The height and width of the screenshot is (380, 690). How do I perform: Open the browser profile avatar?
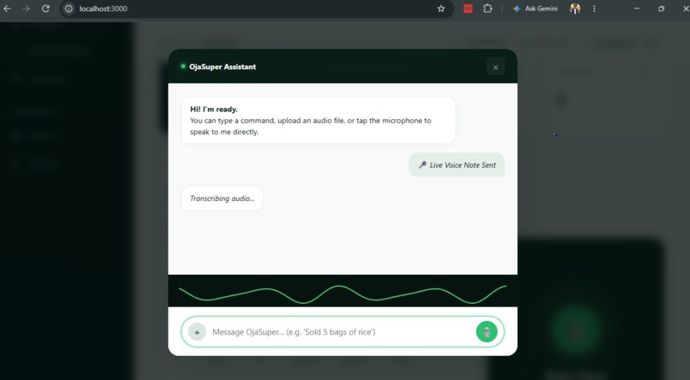pos(574,9)
